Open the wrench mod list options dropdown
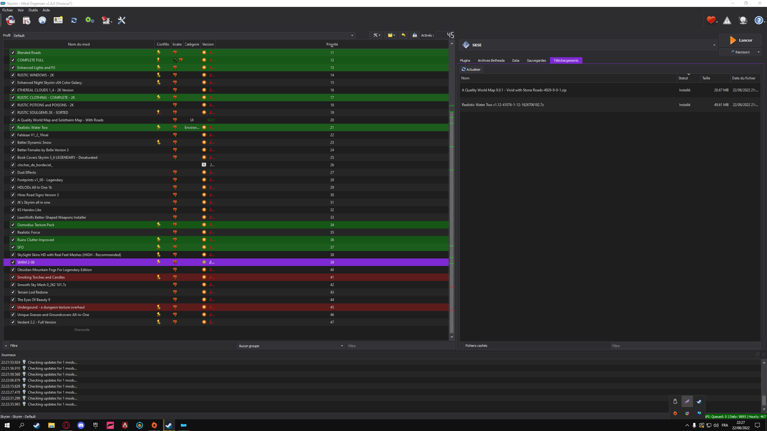The width and height of the screenshot is (767, 431). coord(376,35)
